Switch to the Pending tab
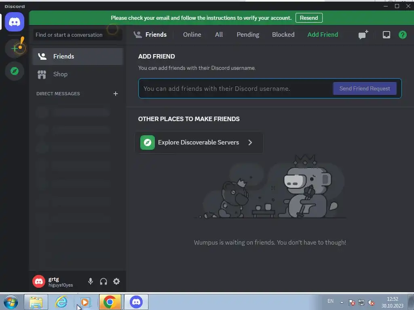The image size is (414, 310). pyautogui.click(x=248, y=35)
